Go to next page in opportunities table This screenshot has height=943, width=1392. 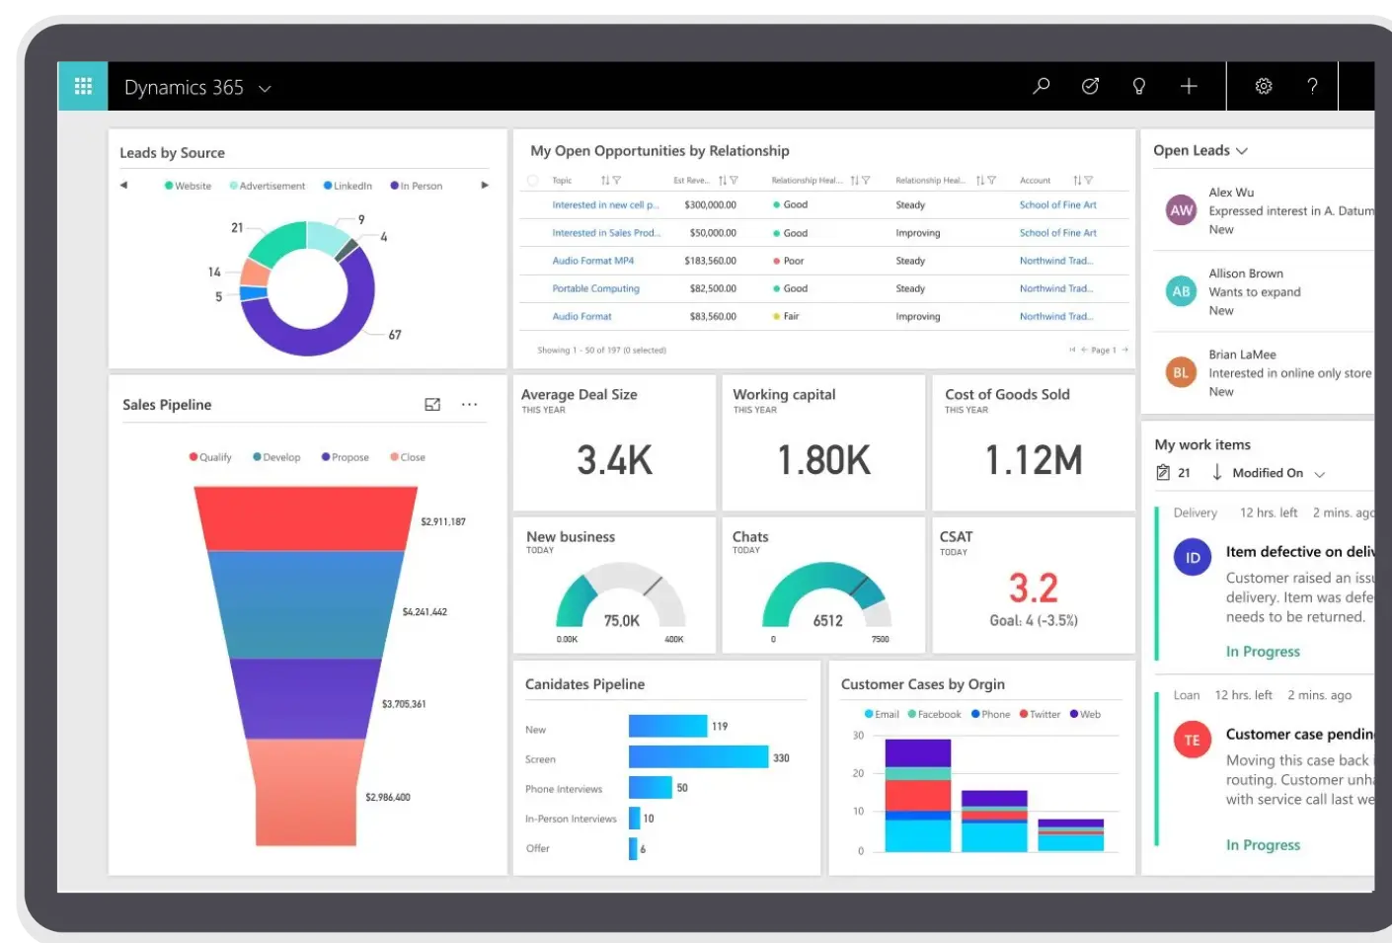point(1124,350)
